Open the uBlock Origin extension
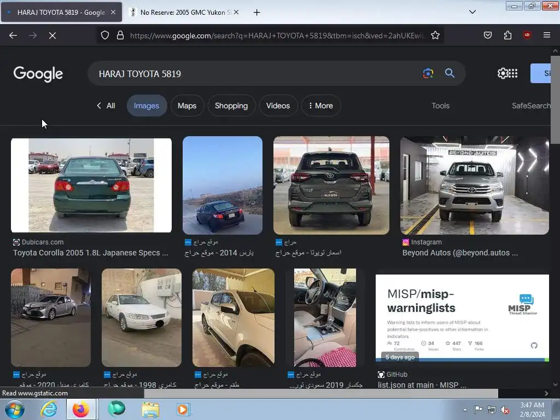This screenshot has width=560, height=420. [x=527, y=36]
